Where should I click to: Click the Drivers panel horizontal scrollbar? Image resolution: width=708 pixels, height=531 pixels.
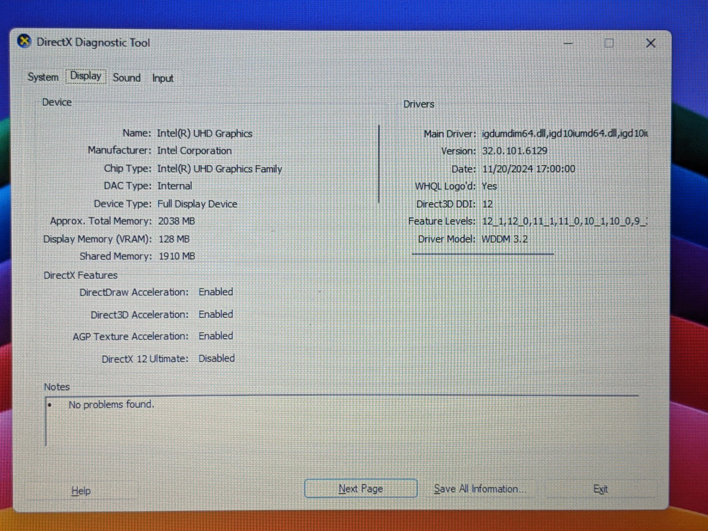pyautogui.click(x=482, y=254)
